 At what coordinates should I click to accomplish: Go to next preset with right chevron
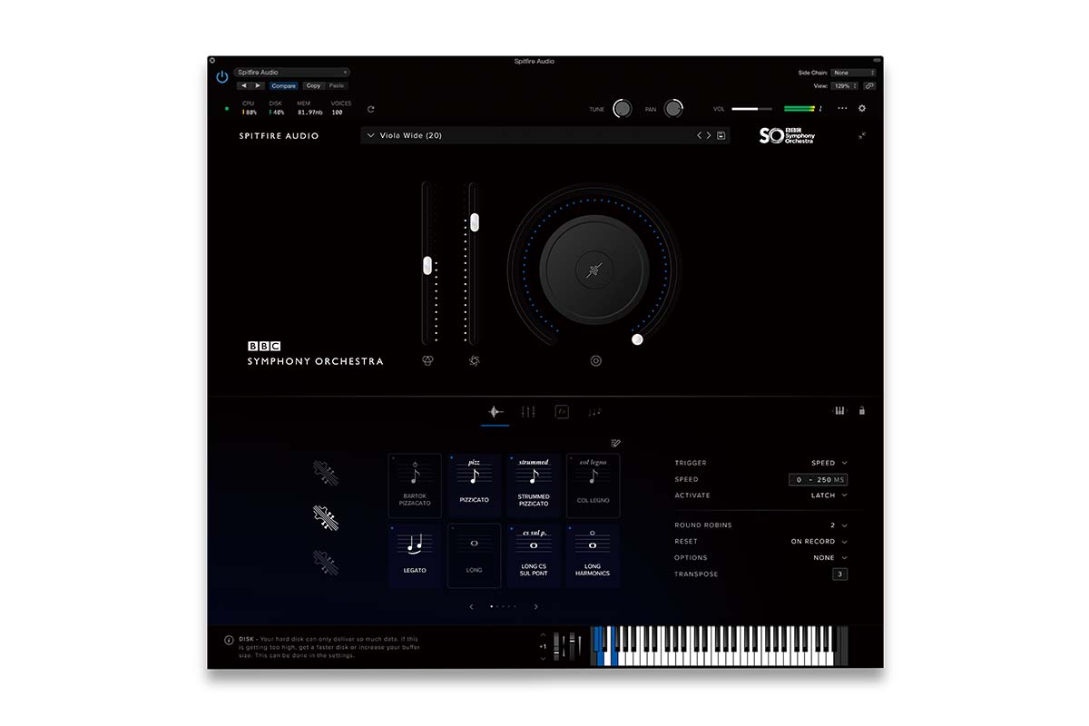click(709, 135)
